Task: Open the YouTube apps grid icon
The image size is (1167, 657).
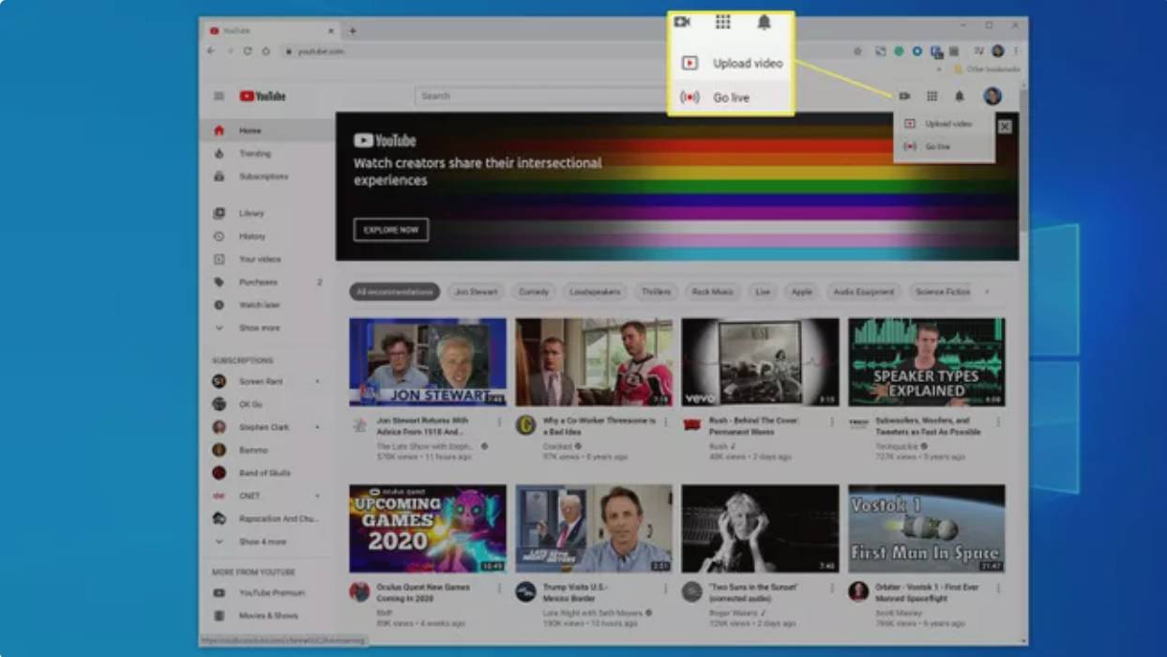Action: (932, 96)
